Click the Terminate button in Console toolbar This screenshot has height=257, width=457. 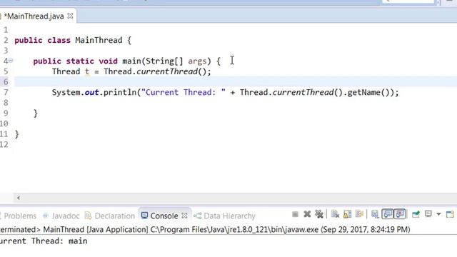(x=295, y=214)
